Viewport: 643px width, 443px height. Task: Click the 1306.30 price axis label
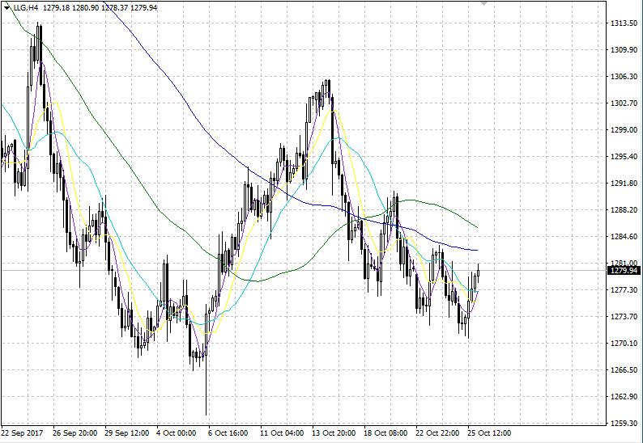point(624,77)
